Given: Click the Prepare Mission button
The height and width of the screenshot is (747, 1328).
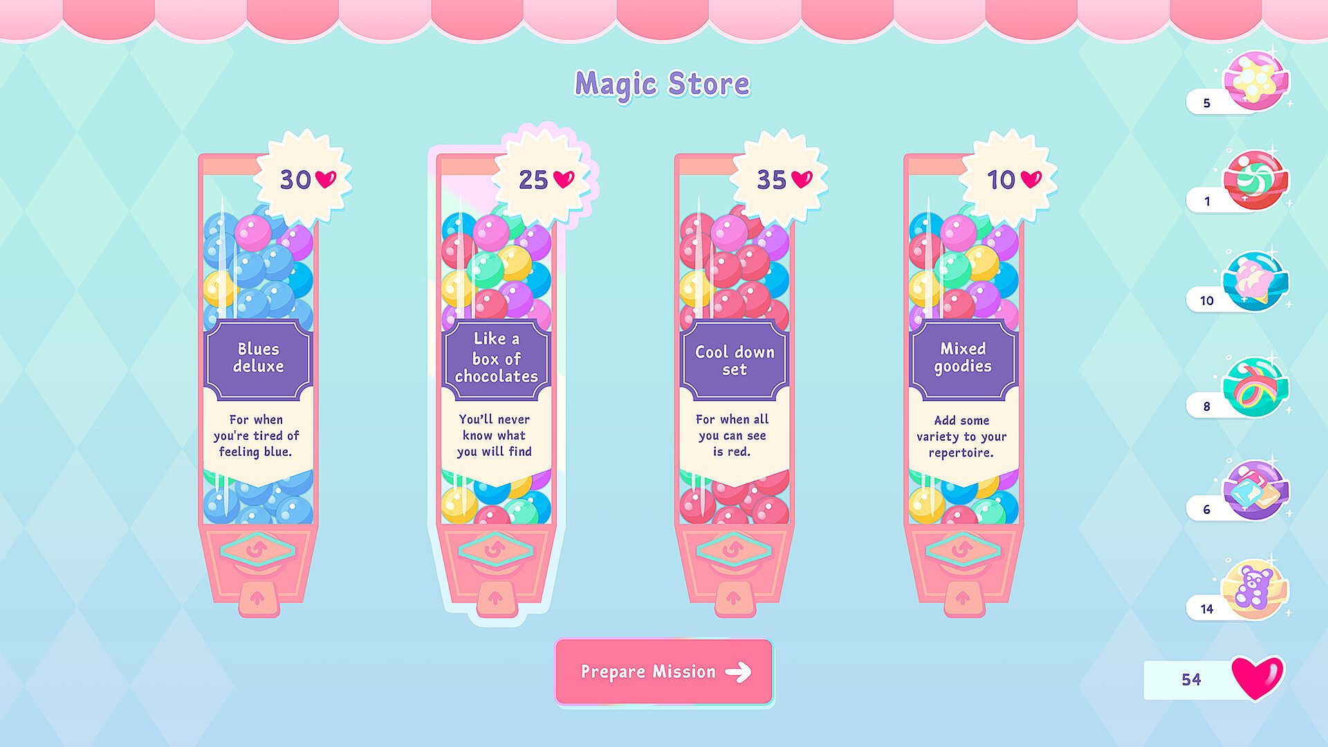Looking at the screenshot, I should click(x=663, y=672).
